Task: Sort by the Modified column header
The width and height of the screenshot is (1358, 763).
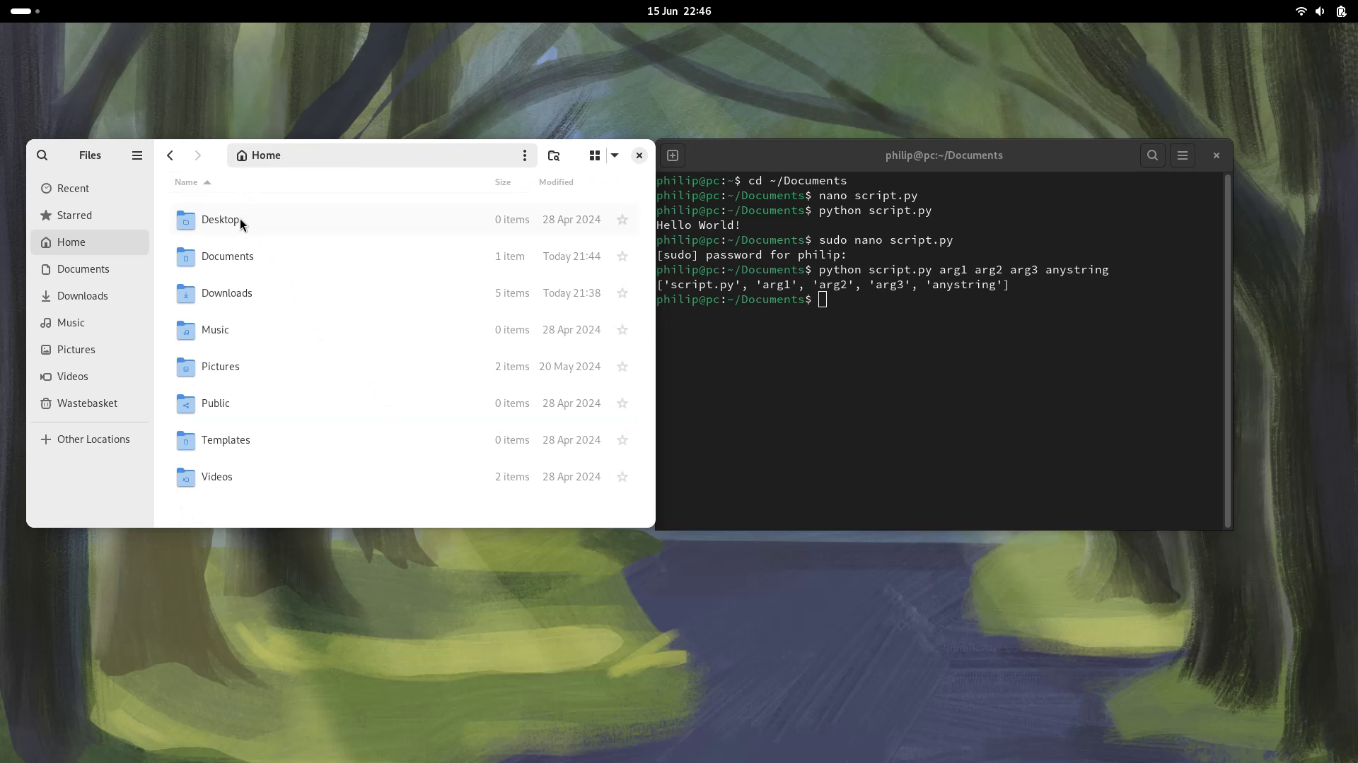Action: [556, 182]
